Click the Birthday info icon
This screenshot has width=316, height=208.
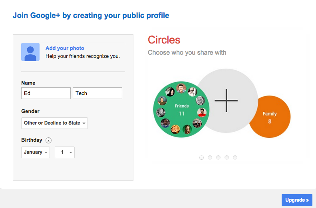(49, 140)
